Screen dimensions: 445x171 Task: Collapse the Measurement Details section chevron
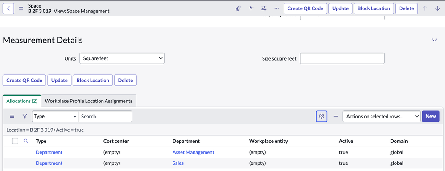coord(434,40)
